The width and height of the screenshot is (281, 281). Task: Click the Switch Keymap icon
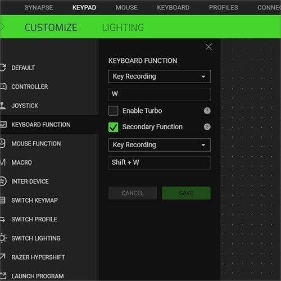(3, 200)
